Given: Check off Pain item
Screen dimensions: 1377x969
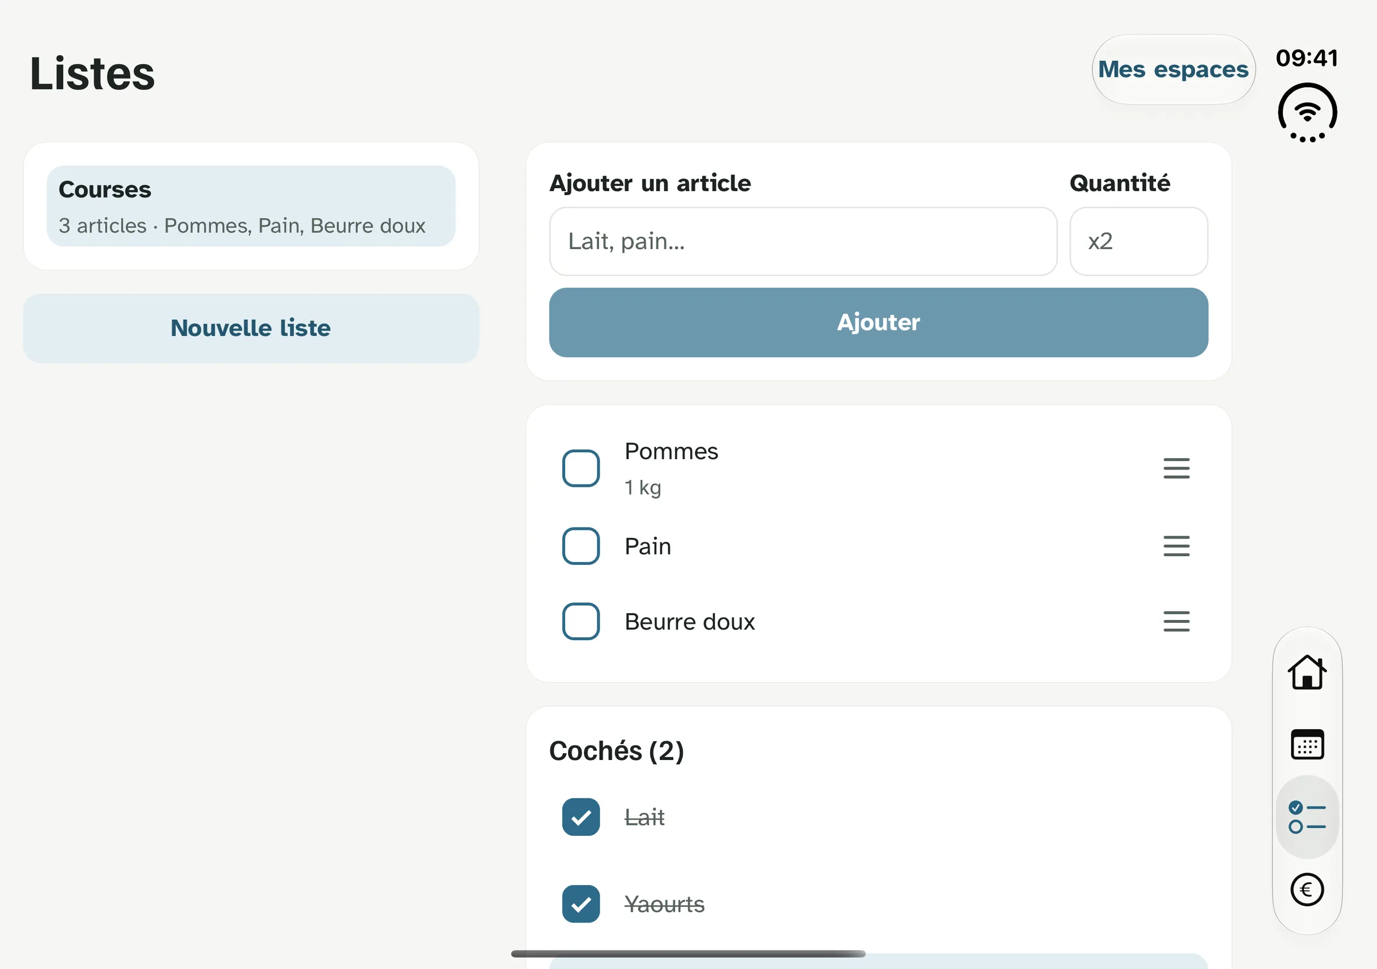Looking at the screenshot, I should coord(581,546).
